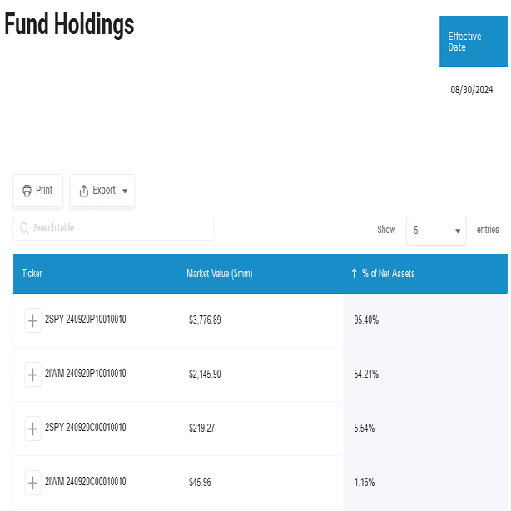Open the Show entries count dropdown
Screen dimensions: 511x511
point(436,231)
